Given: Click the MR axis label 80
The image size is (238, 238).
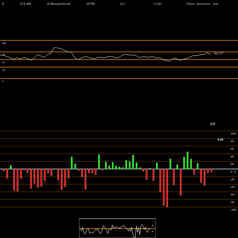Looking at the screenshot, I should [x=232, y=141].
